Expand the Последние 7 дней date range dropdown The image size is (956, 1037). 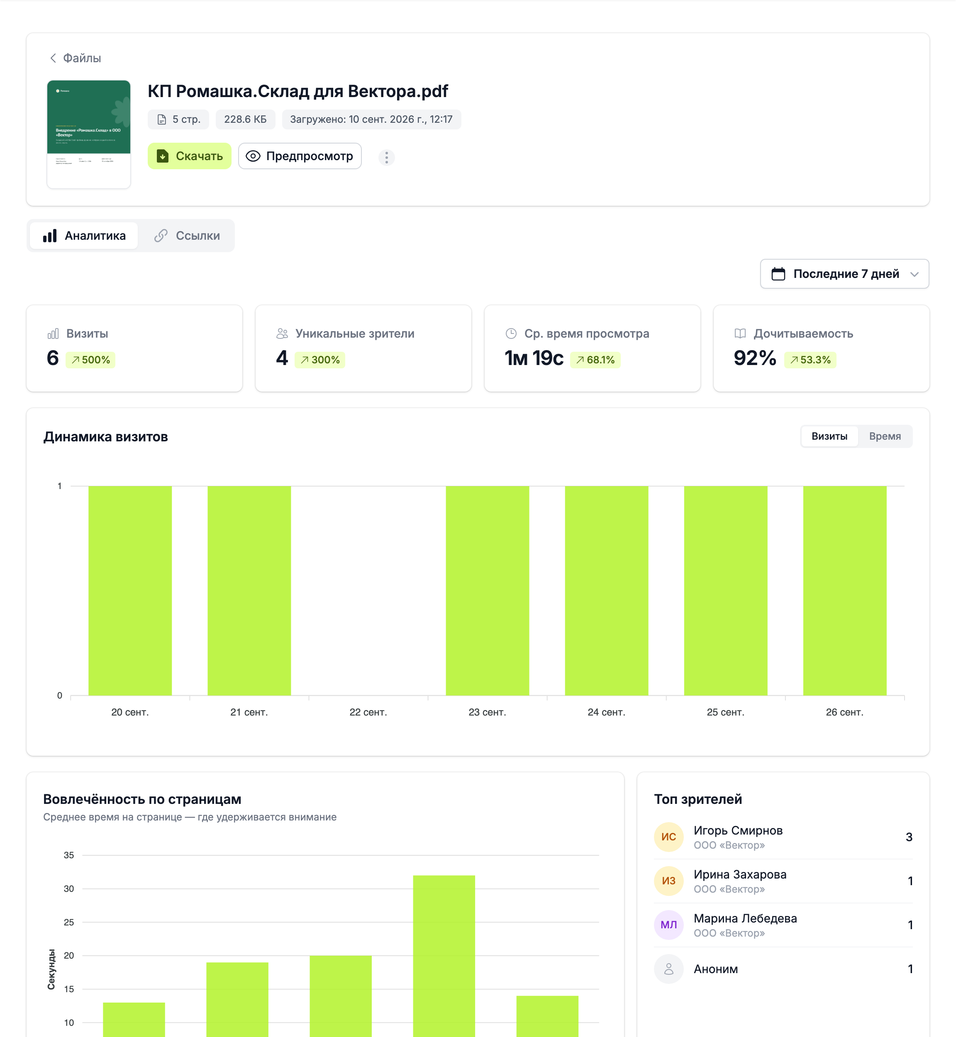tap(844, 274)
